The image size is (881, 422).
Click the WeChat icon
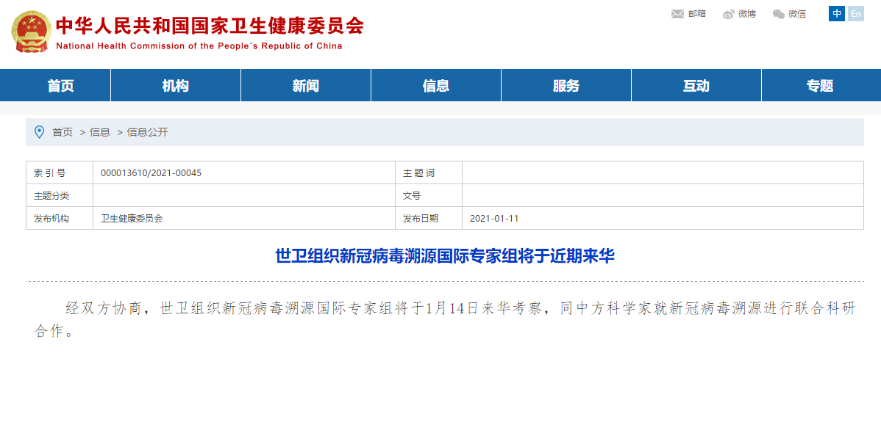coord(779,14)
